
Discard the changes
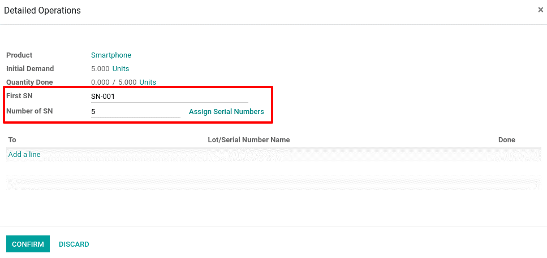(74, 244)
